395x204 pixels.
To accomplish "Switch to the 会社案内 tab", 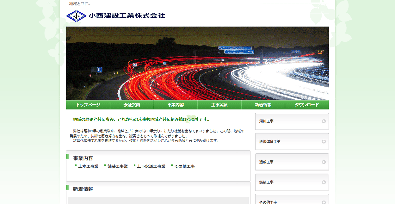I will (132, 105).
